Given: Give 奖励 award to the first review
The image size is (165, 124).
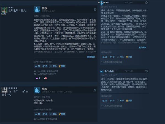Looking at the screenshot, I should pos(62,66).
